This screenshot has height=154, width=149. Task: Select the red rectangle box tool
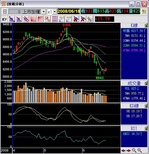(47, 19)
